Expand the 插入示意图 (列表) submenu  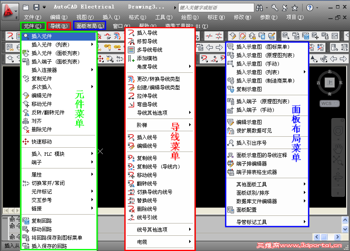[x=305, y=72]
